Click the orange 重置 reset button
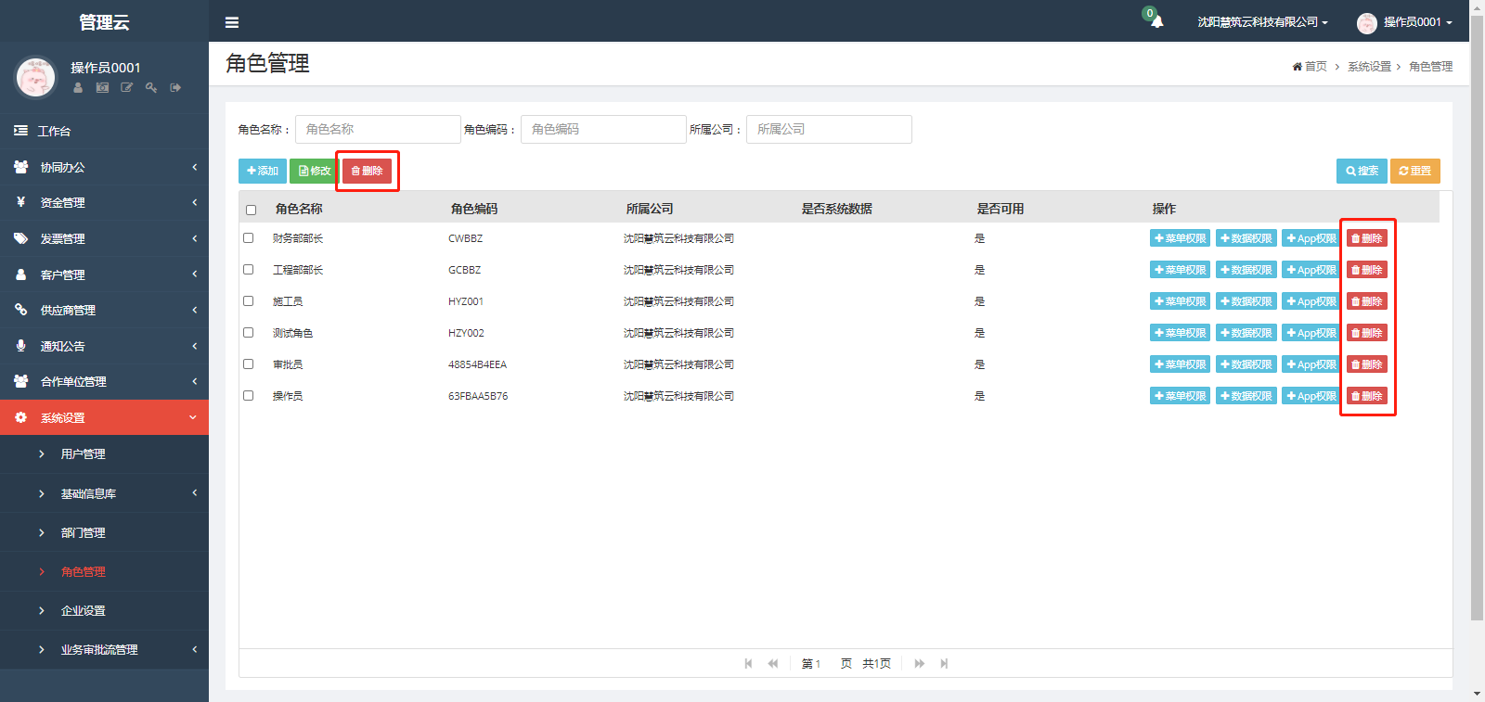Image resolution: width=1485 pixels, height=702 pixels. [x=1414, y=171]
